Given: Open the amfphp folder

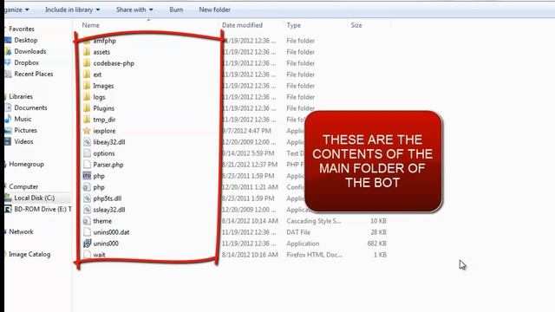Looking at the screenshot, I should pos(104,41).
